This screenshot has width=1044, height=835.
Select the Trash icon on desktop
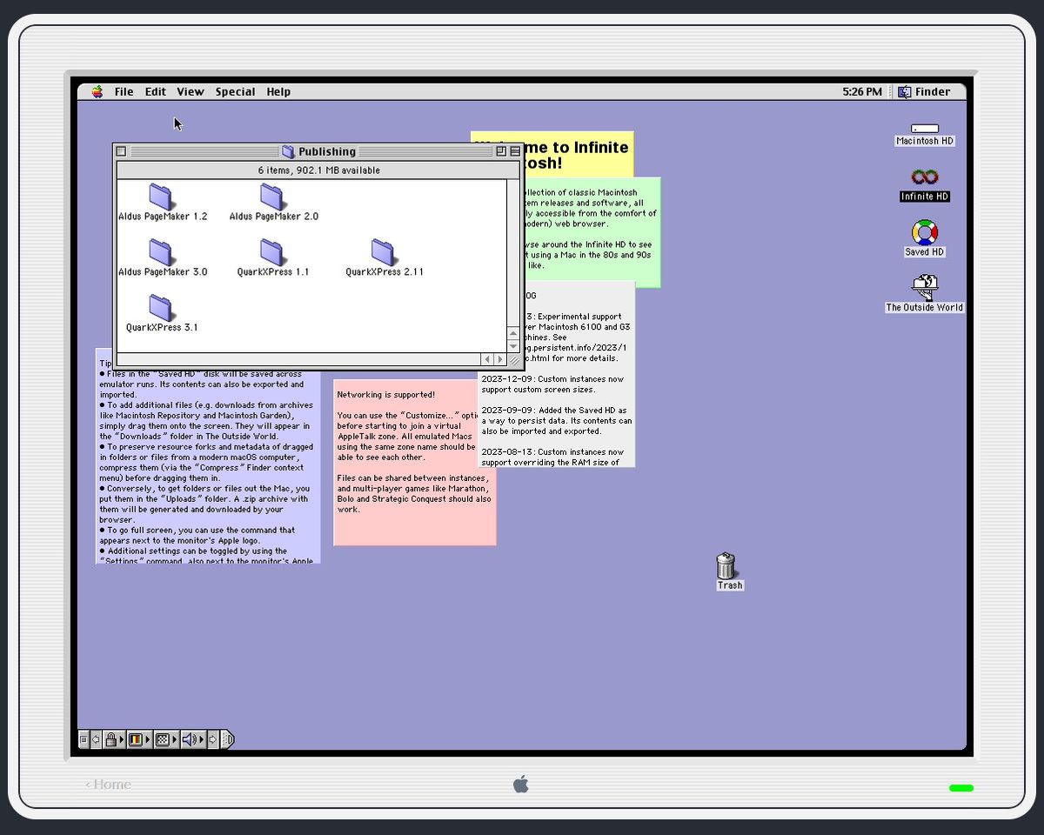726,565
